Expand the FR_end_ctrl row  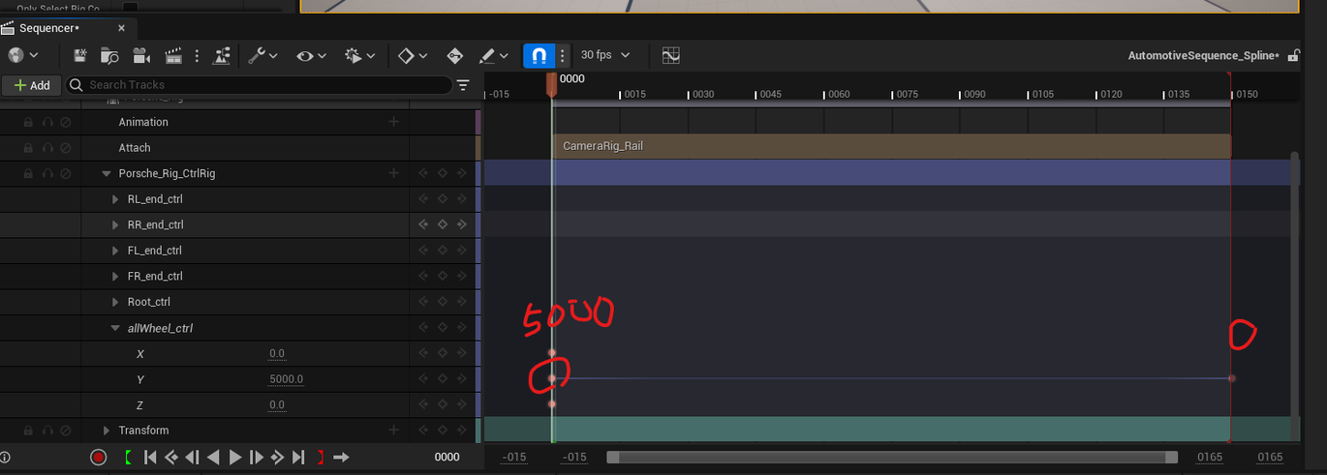[116, 277]
